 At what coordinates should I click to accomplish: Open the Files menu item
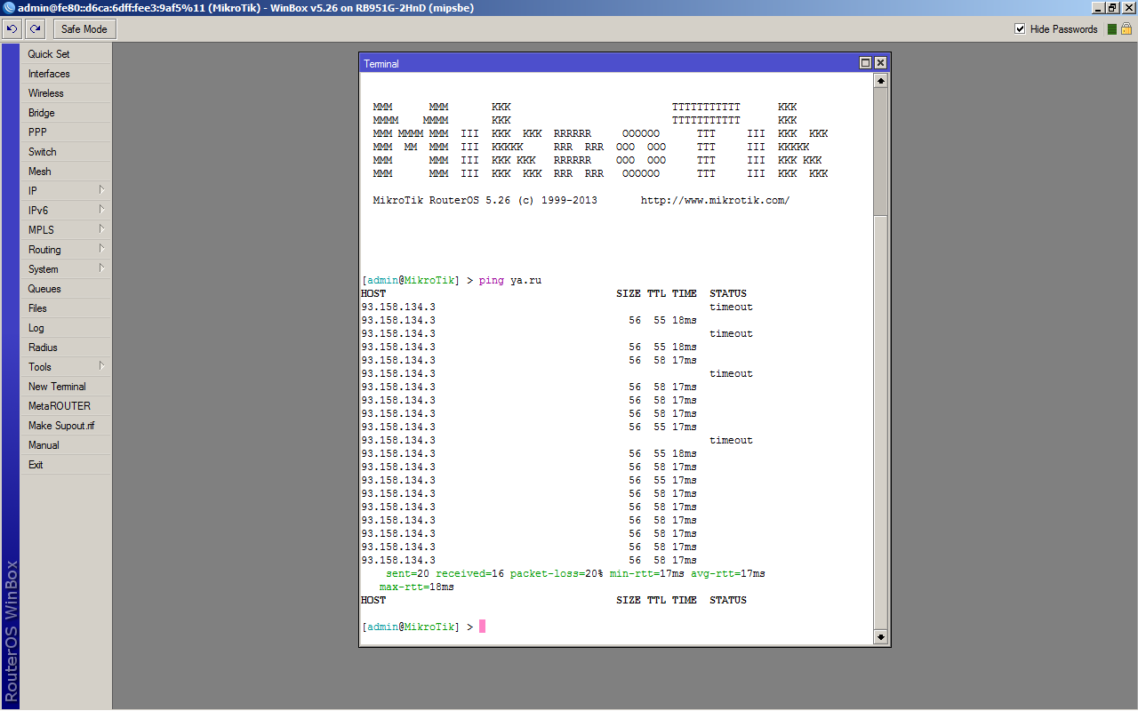tap(67, 308)
